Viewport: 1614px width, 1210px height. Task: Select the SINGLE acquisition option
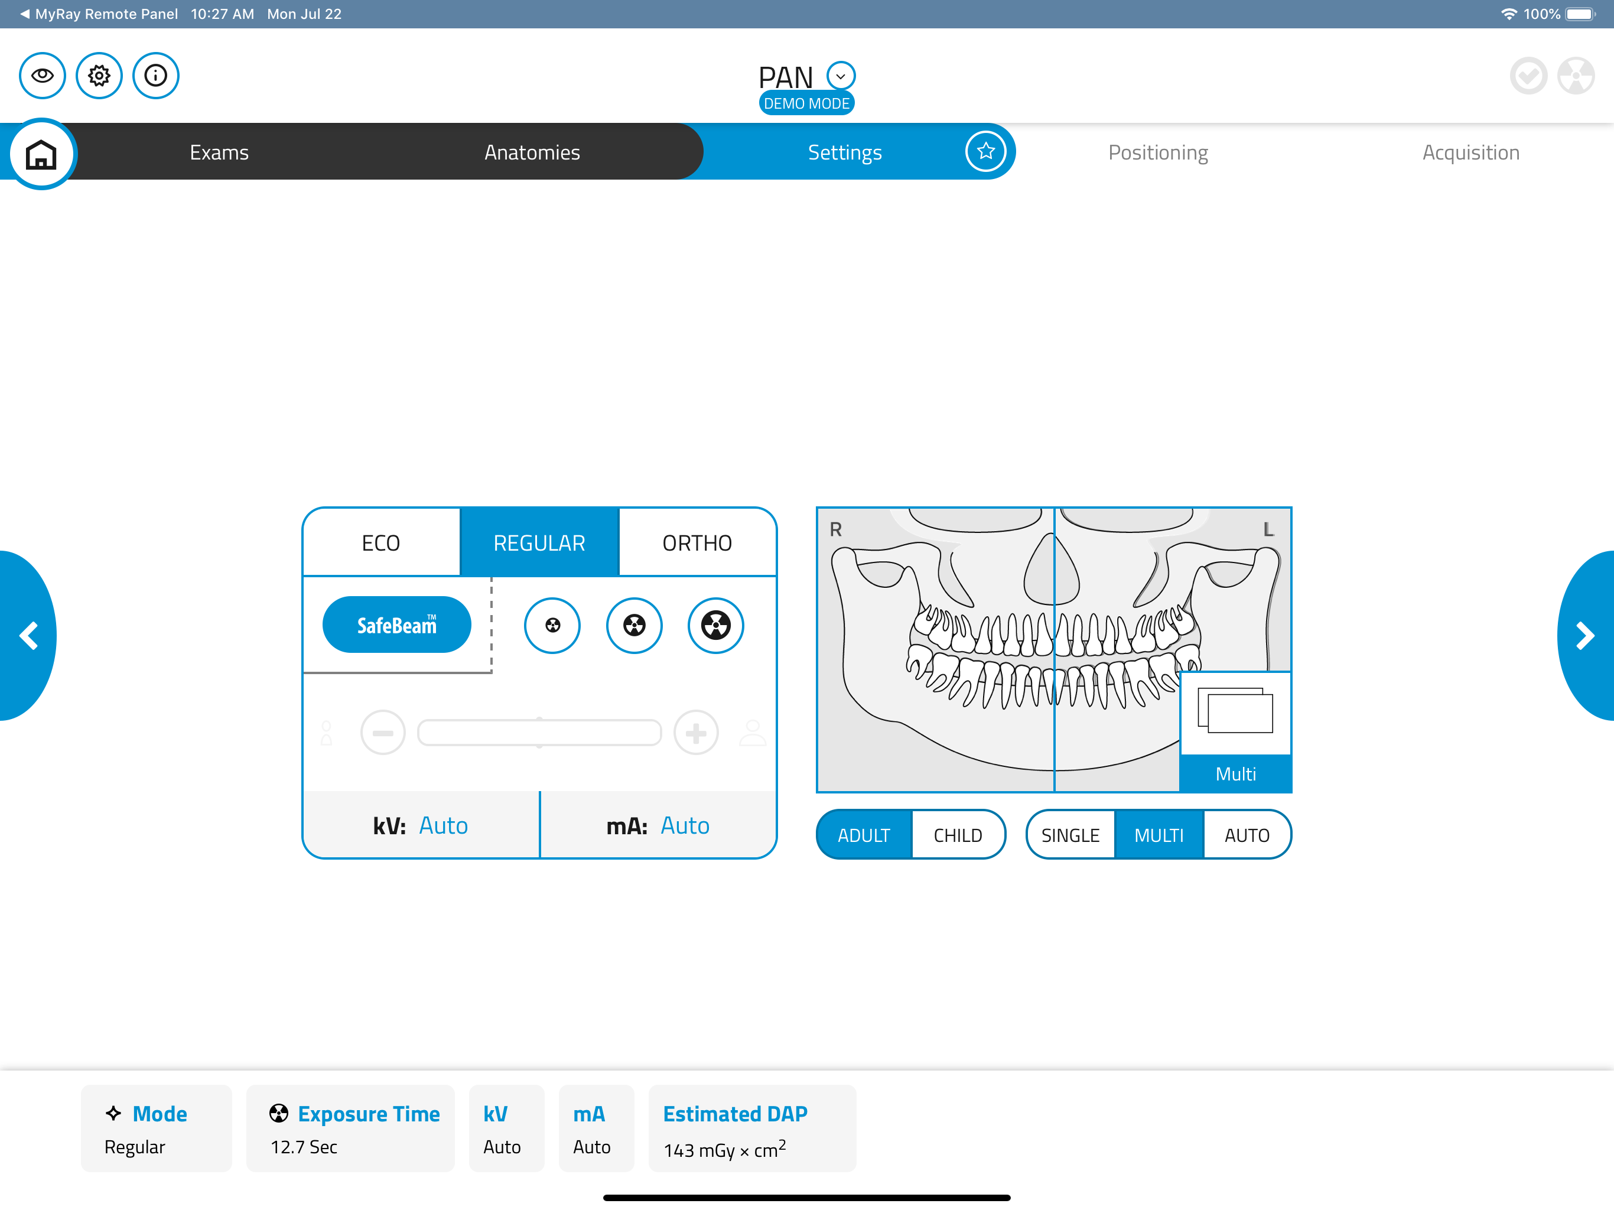[x=1070, y=835]
